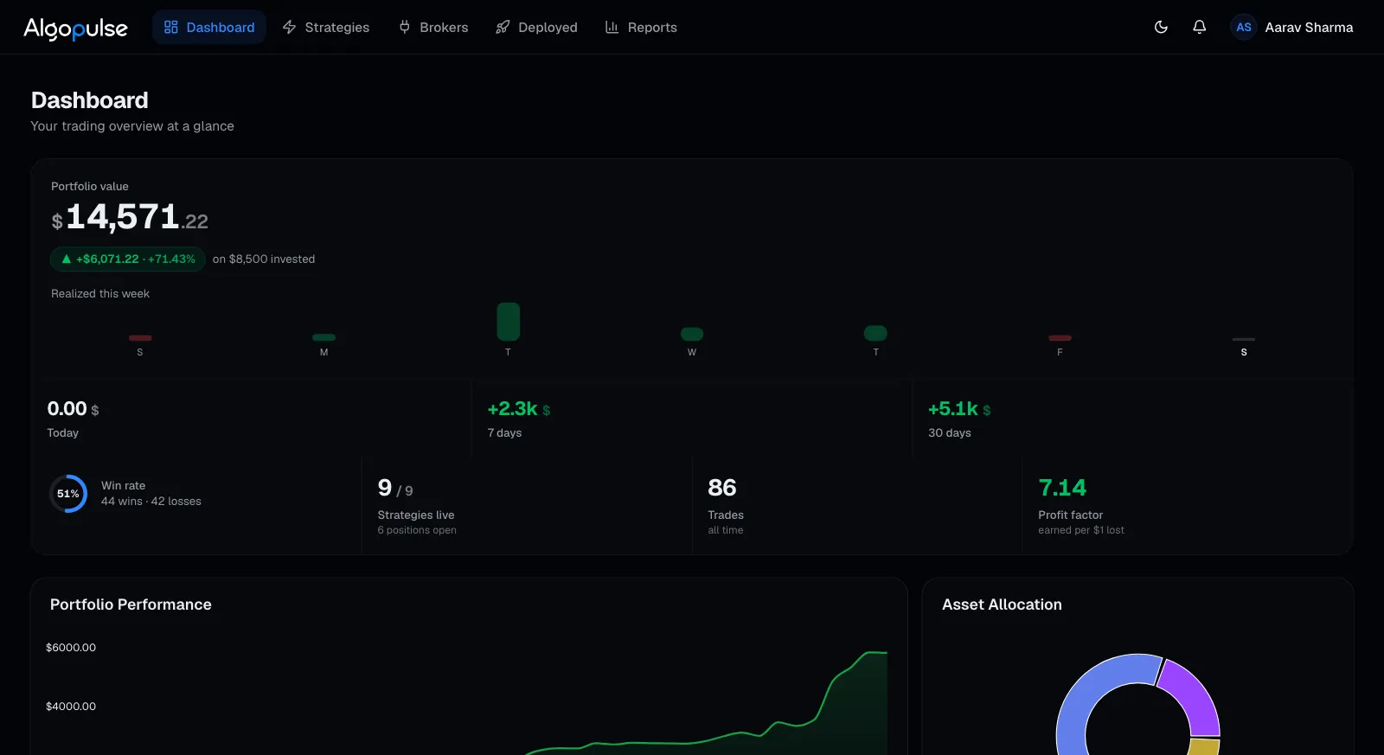
Task: Switch to the Deployed tab
Action: click(x=536, y=27)
